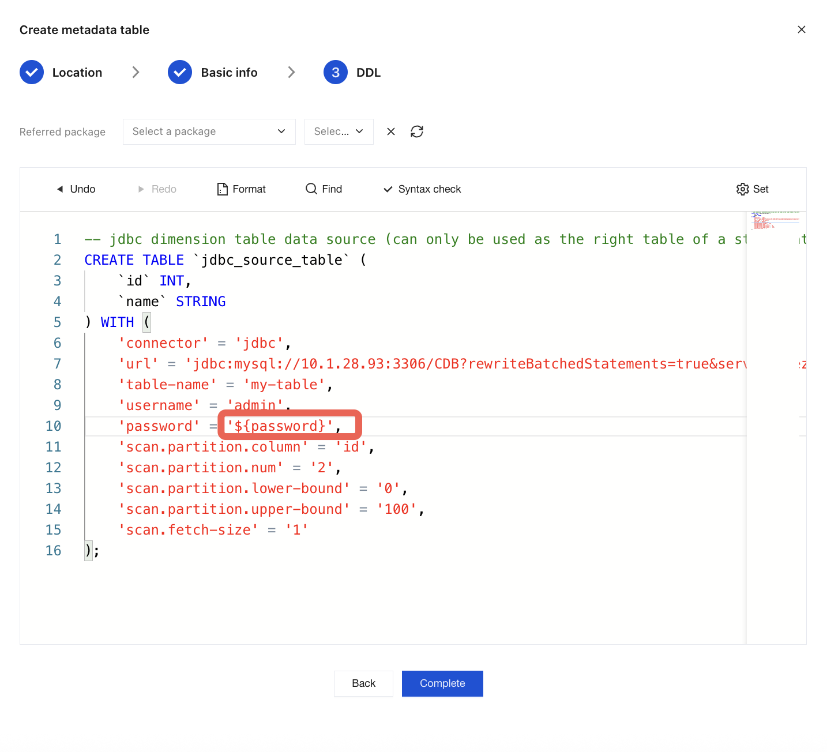Click the comment text on line 1
This screenshot has width=827, height=752.
(415, 239)
